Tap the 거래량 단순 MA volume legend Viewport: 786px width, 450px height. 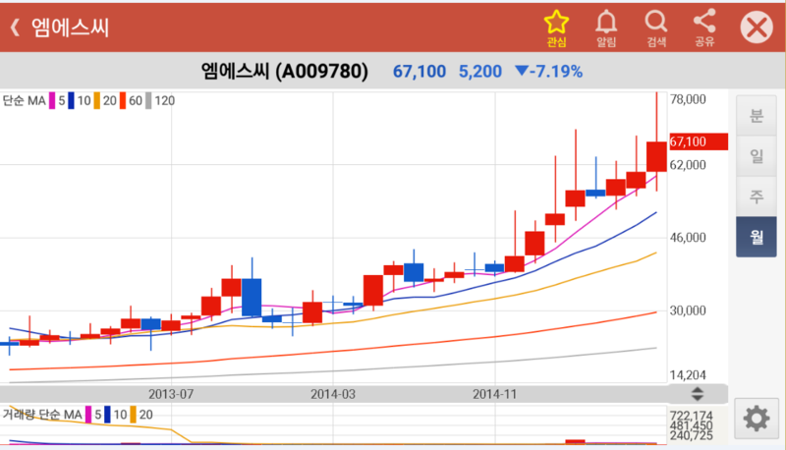point(42,415)
